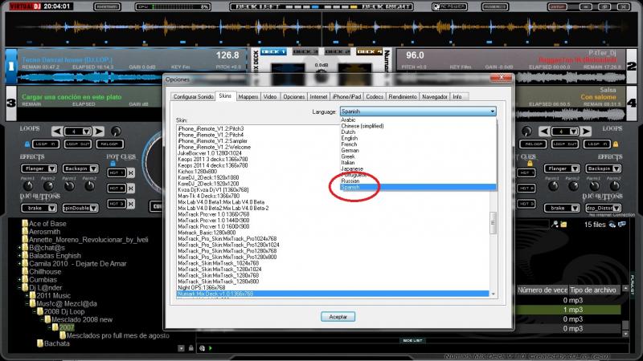Click left deck RELOOP button

click(x=109, y=144)
